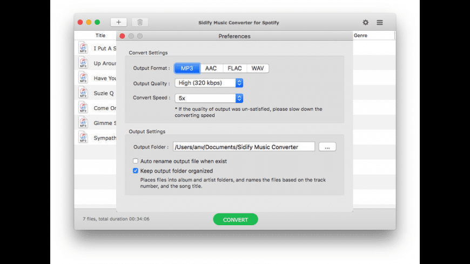Image resolution: width=470 pixels, height=264 pixels.
Task: Maximize main window with green button
Action: (x=97, y=22)
